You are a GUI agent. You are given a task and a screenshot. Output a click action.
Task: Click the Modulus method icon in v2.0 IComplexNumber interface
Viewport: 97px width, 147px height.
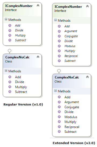click(59, 46)
